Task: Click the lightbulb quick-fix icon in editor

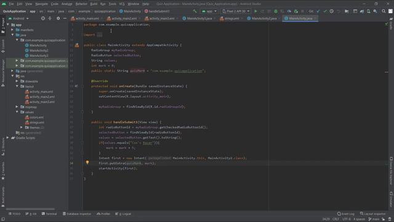Action: coord(87,162)
